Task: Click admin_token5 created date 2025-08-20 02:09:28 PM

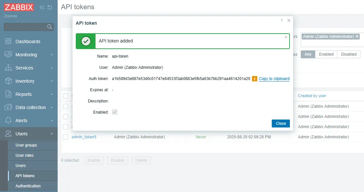Action: coord(249,137)
